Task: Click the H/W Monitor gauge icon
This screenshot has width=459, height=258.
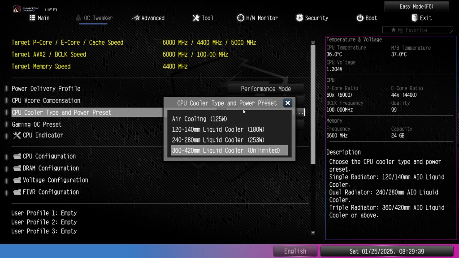Action: (240, 18)
